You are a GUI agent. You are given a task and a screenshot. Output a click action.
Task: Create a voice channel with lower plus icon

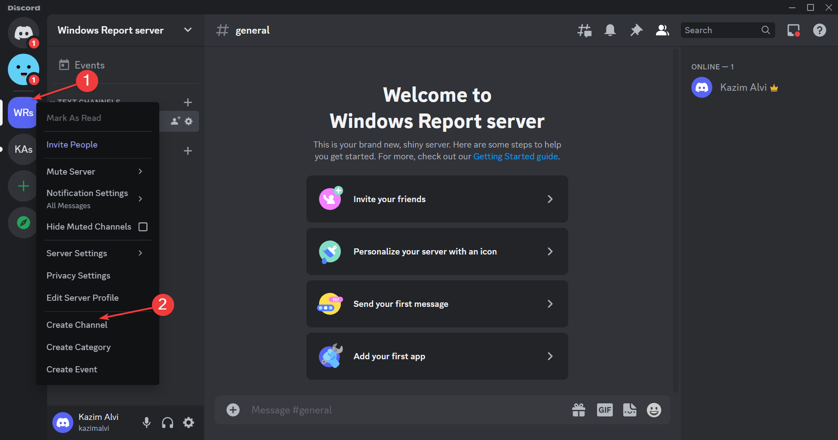(x=188, y=151)
